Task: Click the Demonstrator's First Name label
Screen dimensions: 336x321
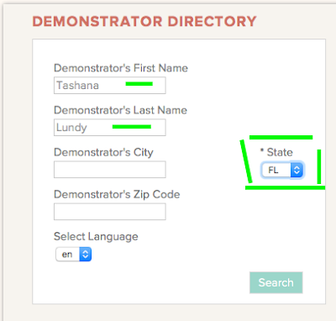Action: (x=121, y=68)
